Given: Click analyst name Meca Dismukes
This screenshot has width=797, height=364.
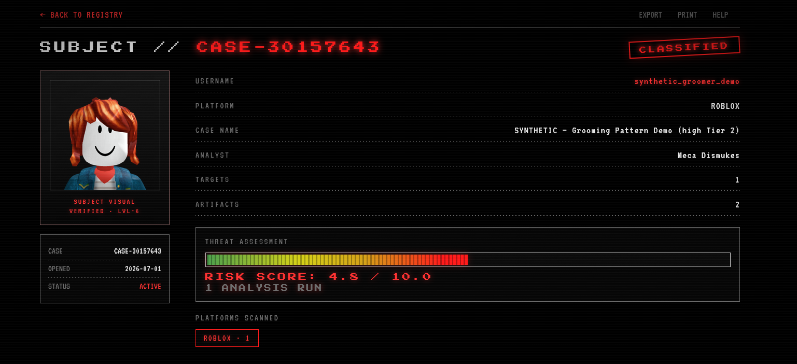Looking at the screenshot, I should pyautogui.click(x=708, y=156).
